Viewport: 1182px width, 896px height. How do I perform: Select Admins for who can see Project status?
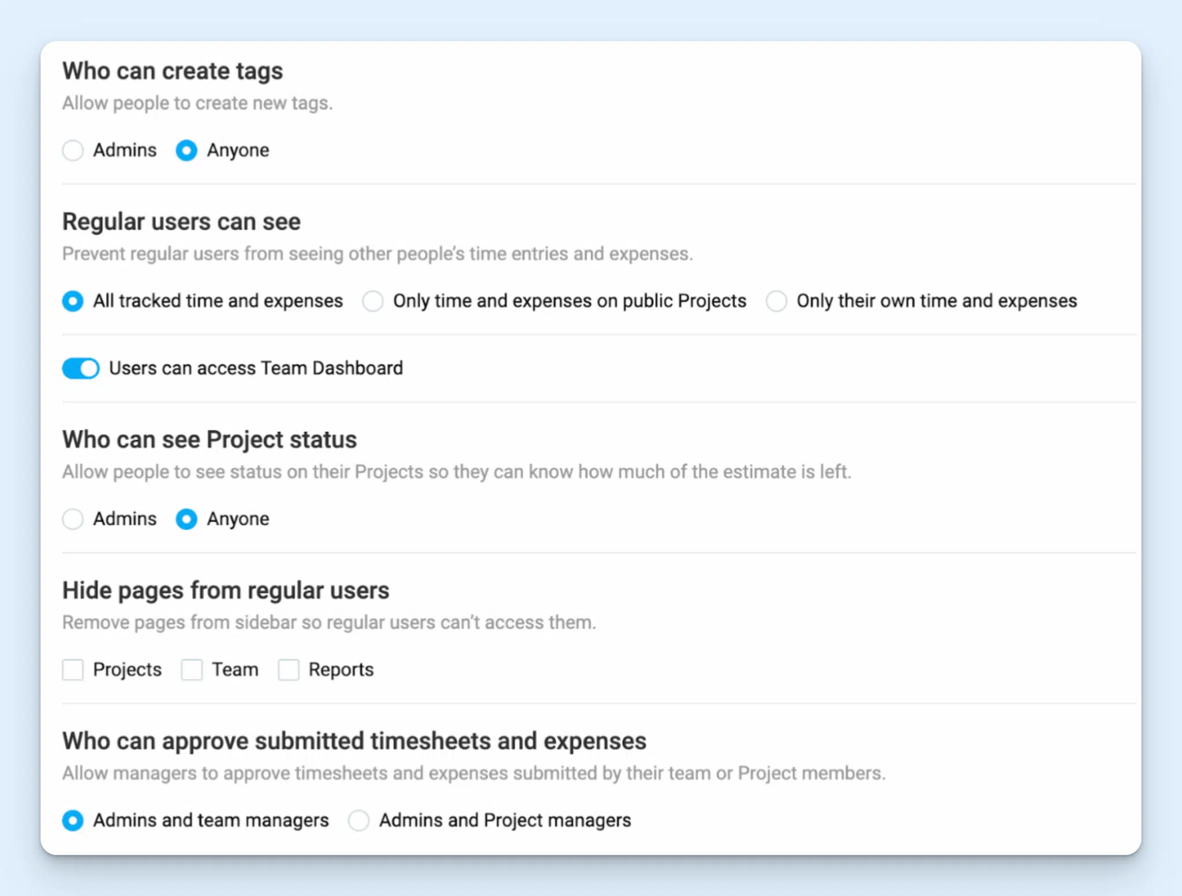tap(73, 519)
